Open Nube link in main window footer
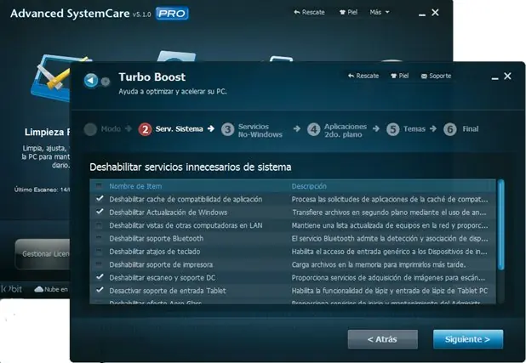 pos(52,289)
